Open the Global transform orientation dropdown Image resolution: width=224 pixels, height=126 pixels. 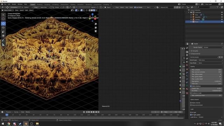pos(57,7)
